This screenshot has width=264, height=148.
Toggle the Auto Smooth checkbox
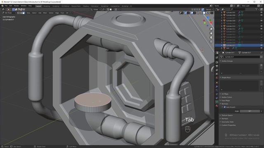[x=224, y=107]
